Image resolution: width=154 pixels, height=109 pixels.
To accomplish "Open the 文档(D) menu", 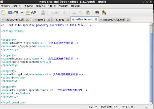I will click(63, 6).
